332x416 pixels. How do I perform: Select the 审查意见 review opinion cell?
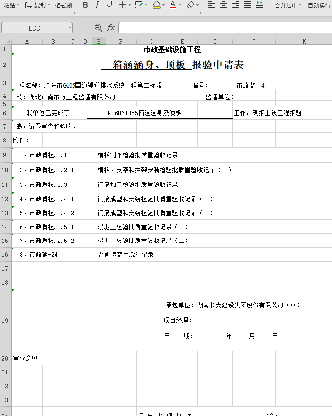tap(26, 359)
